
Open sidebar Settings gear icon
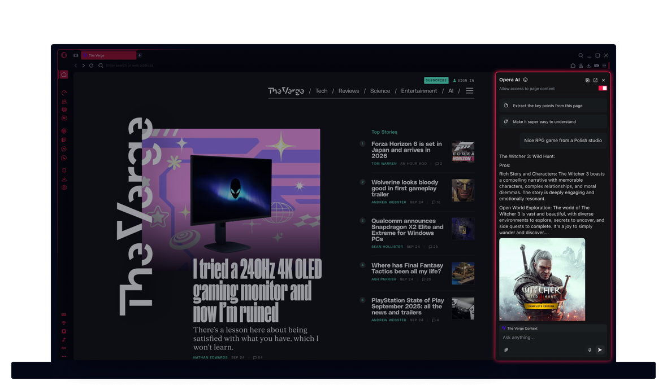click(64, 187)
